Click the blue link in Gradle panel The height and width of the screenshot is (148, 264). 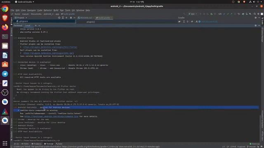[x=209, y=21]
